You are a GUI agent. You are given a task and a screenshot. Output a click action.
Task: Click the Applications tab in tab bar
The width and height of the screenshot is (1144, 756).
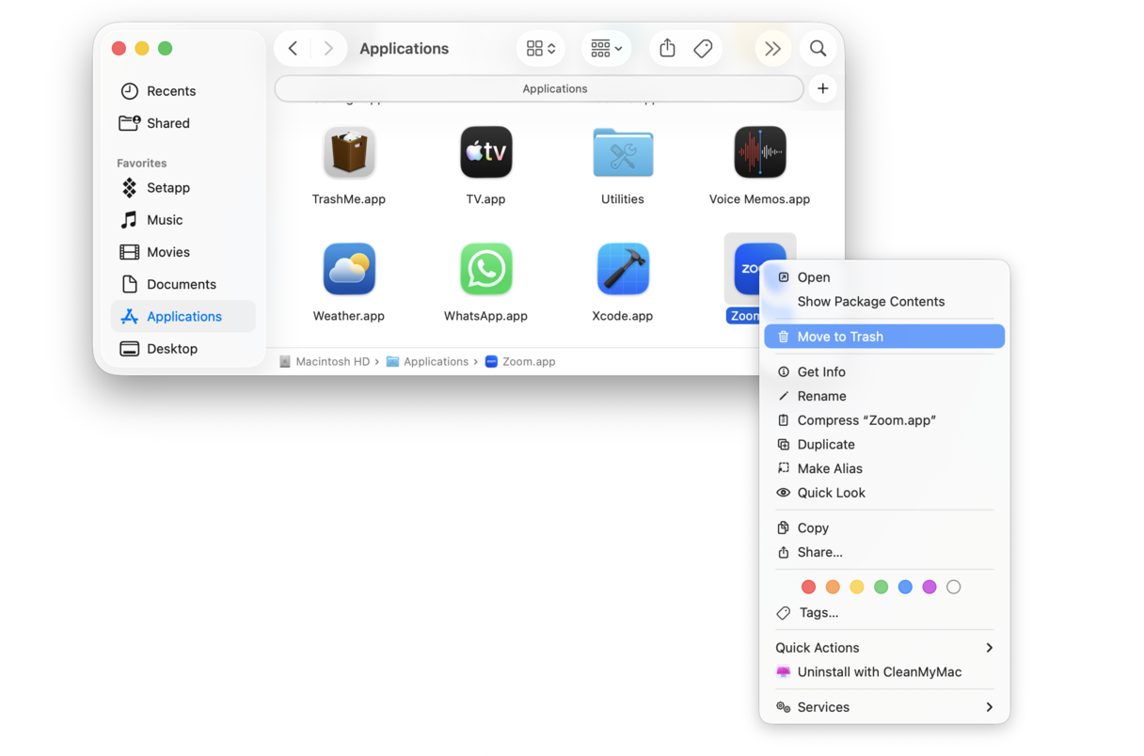(539, 88)
